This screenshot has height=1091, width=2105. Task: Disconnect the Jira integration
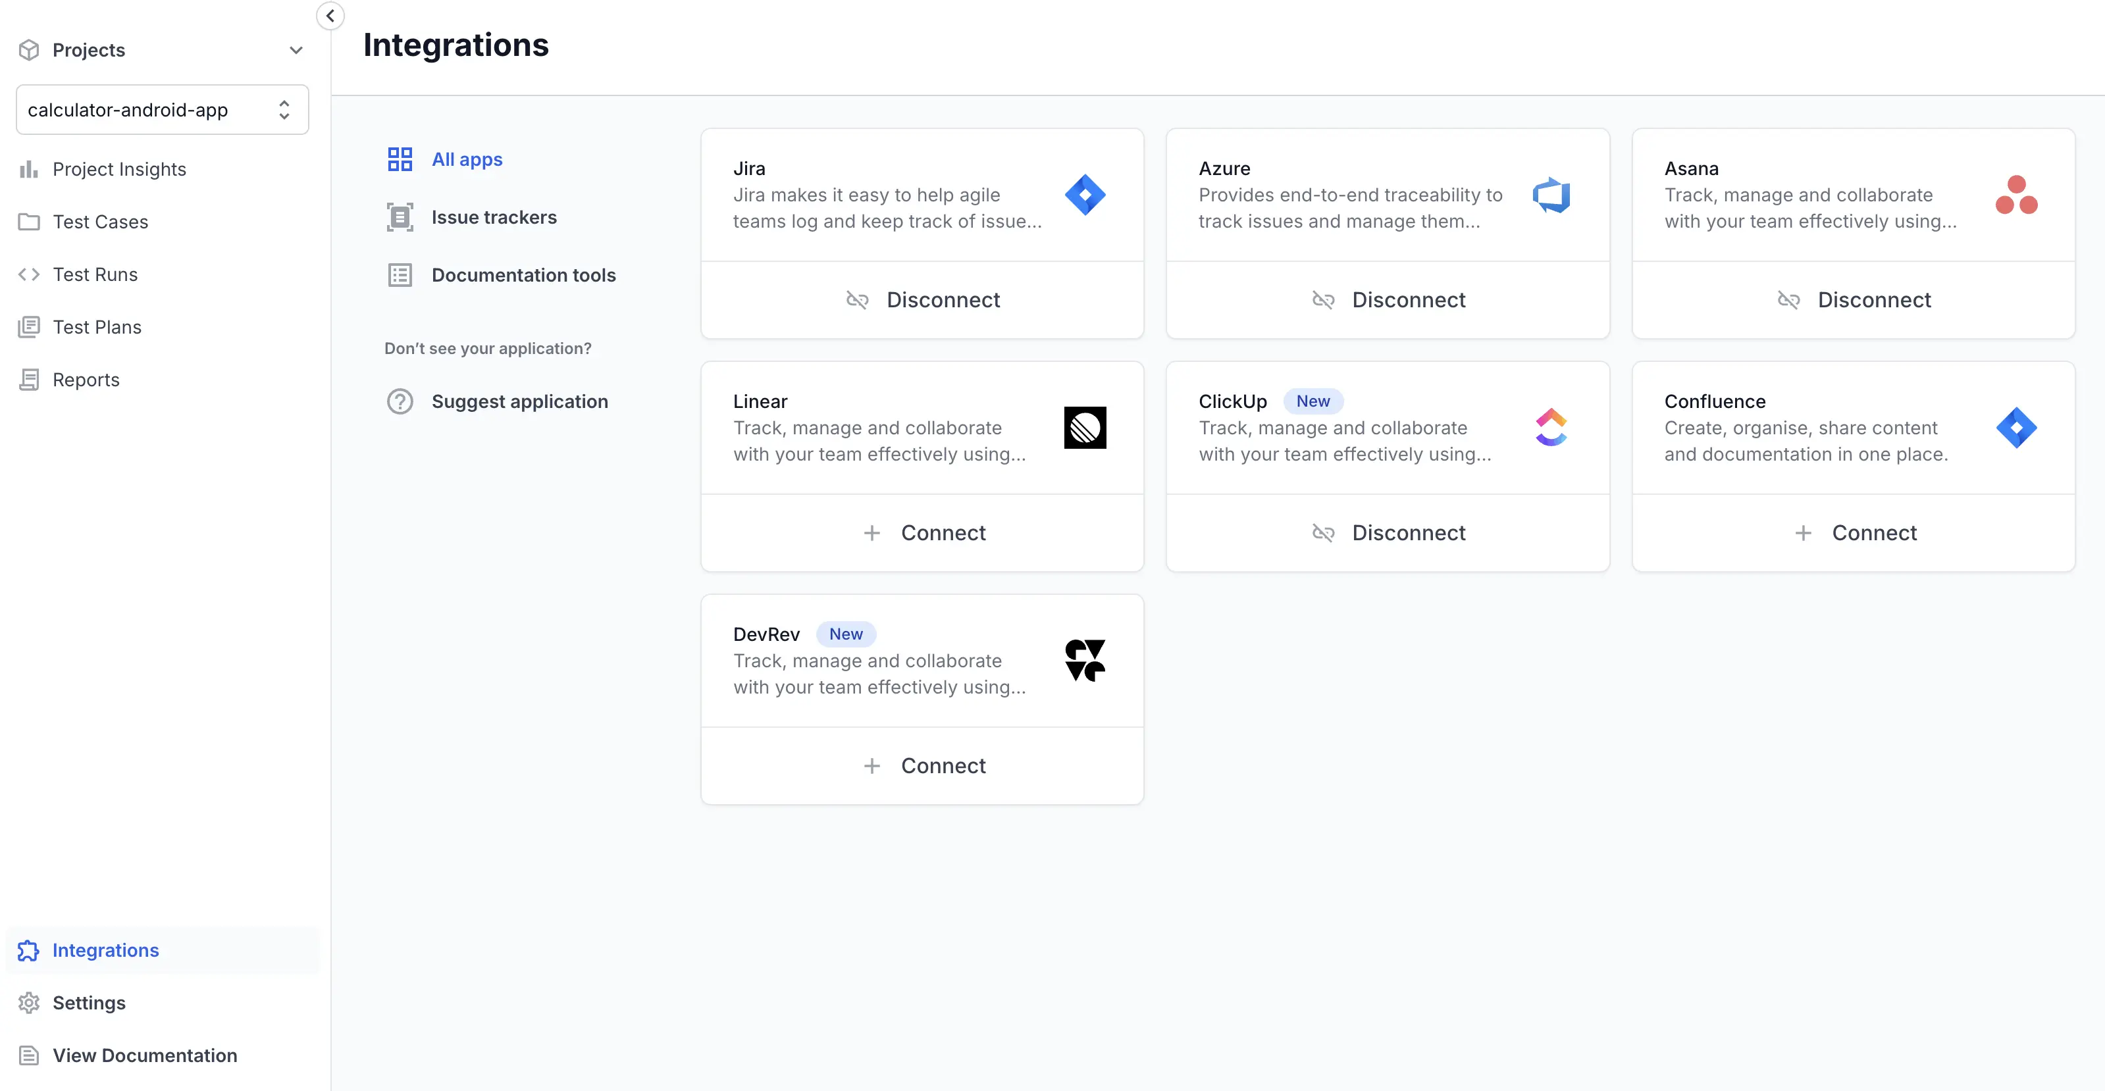[922, 299]
